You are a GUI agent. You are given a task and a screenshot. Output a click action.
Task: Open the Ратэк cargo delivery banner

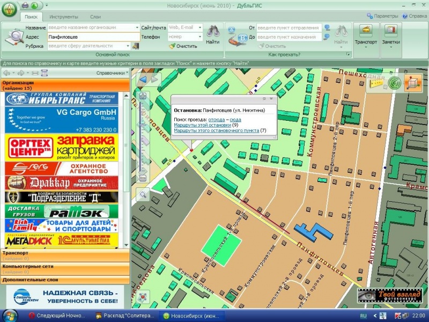click(x=62, y=211)
